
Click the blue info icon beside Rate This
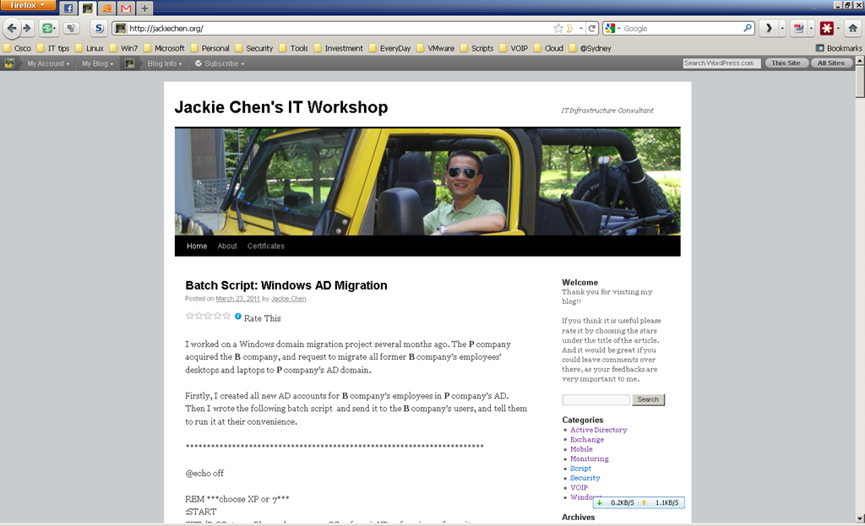tap(238, 317)
